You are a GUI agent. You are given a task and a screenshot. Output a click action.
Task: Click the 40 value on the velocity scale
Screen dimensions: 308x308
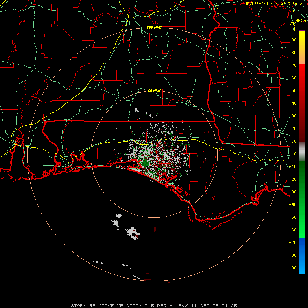coord(294,103)
